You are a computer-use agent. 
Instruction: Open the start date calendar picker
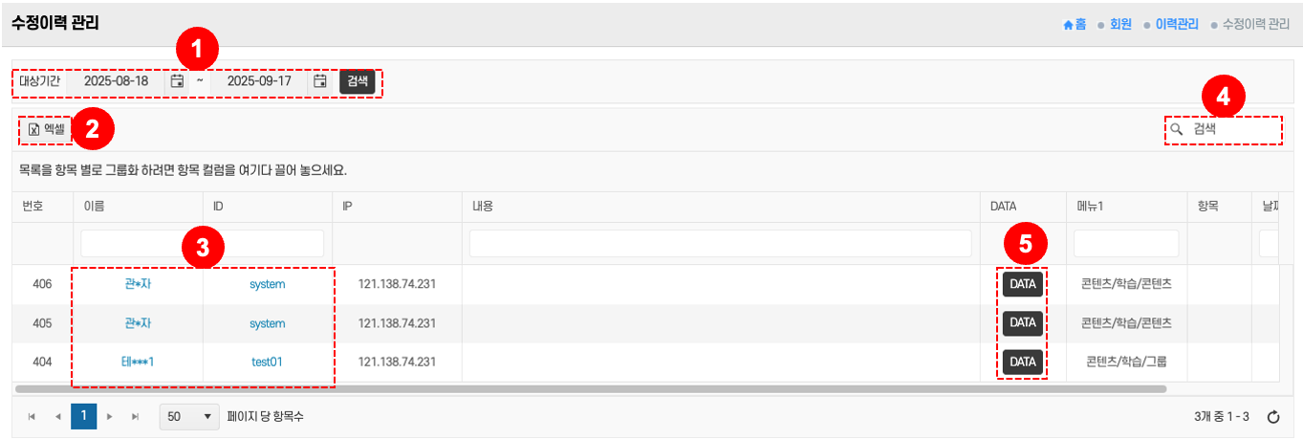click(177, 81)
